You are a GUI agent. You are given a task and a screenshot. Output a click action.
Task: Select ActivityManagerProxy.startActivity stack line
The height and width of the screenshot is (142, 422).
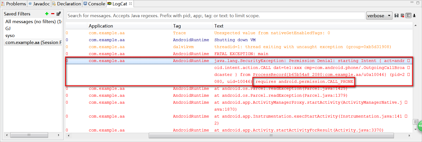point(239,106)
